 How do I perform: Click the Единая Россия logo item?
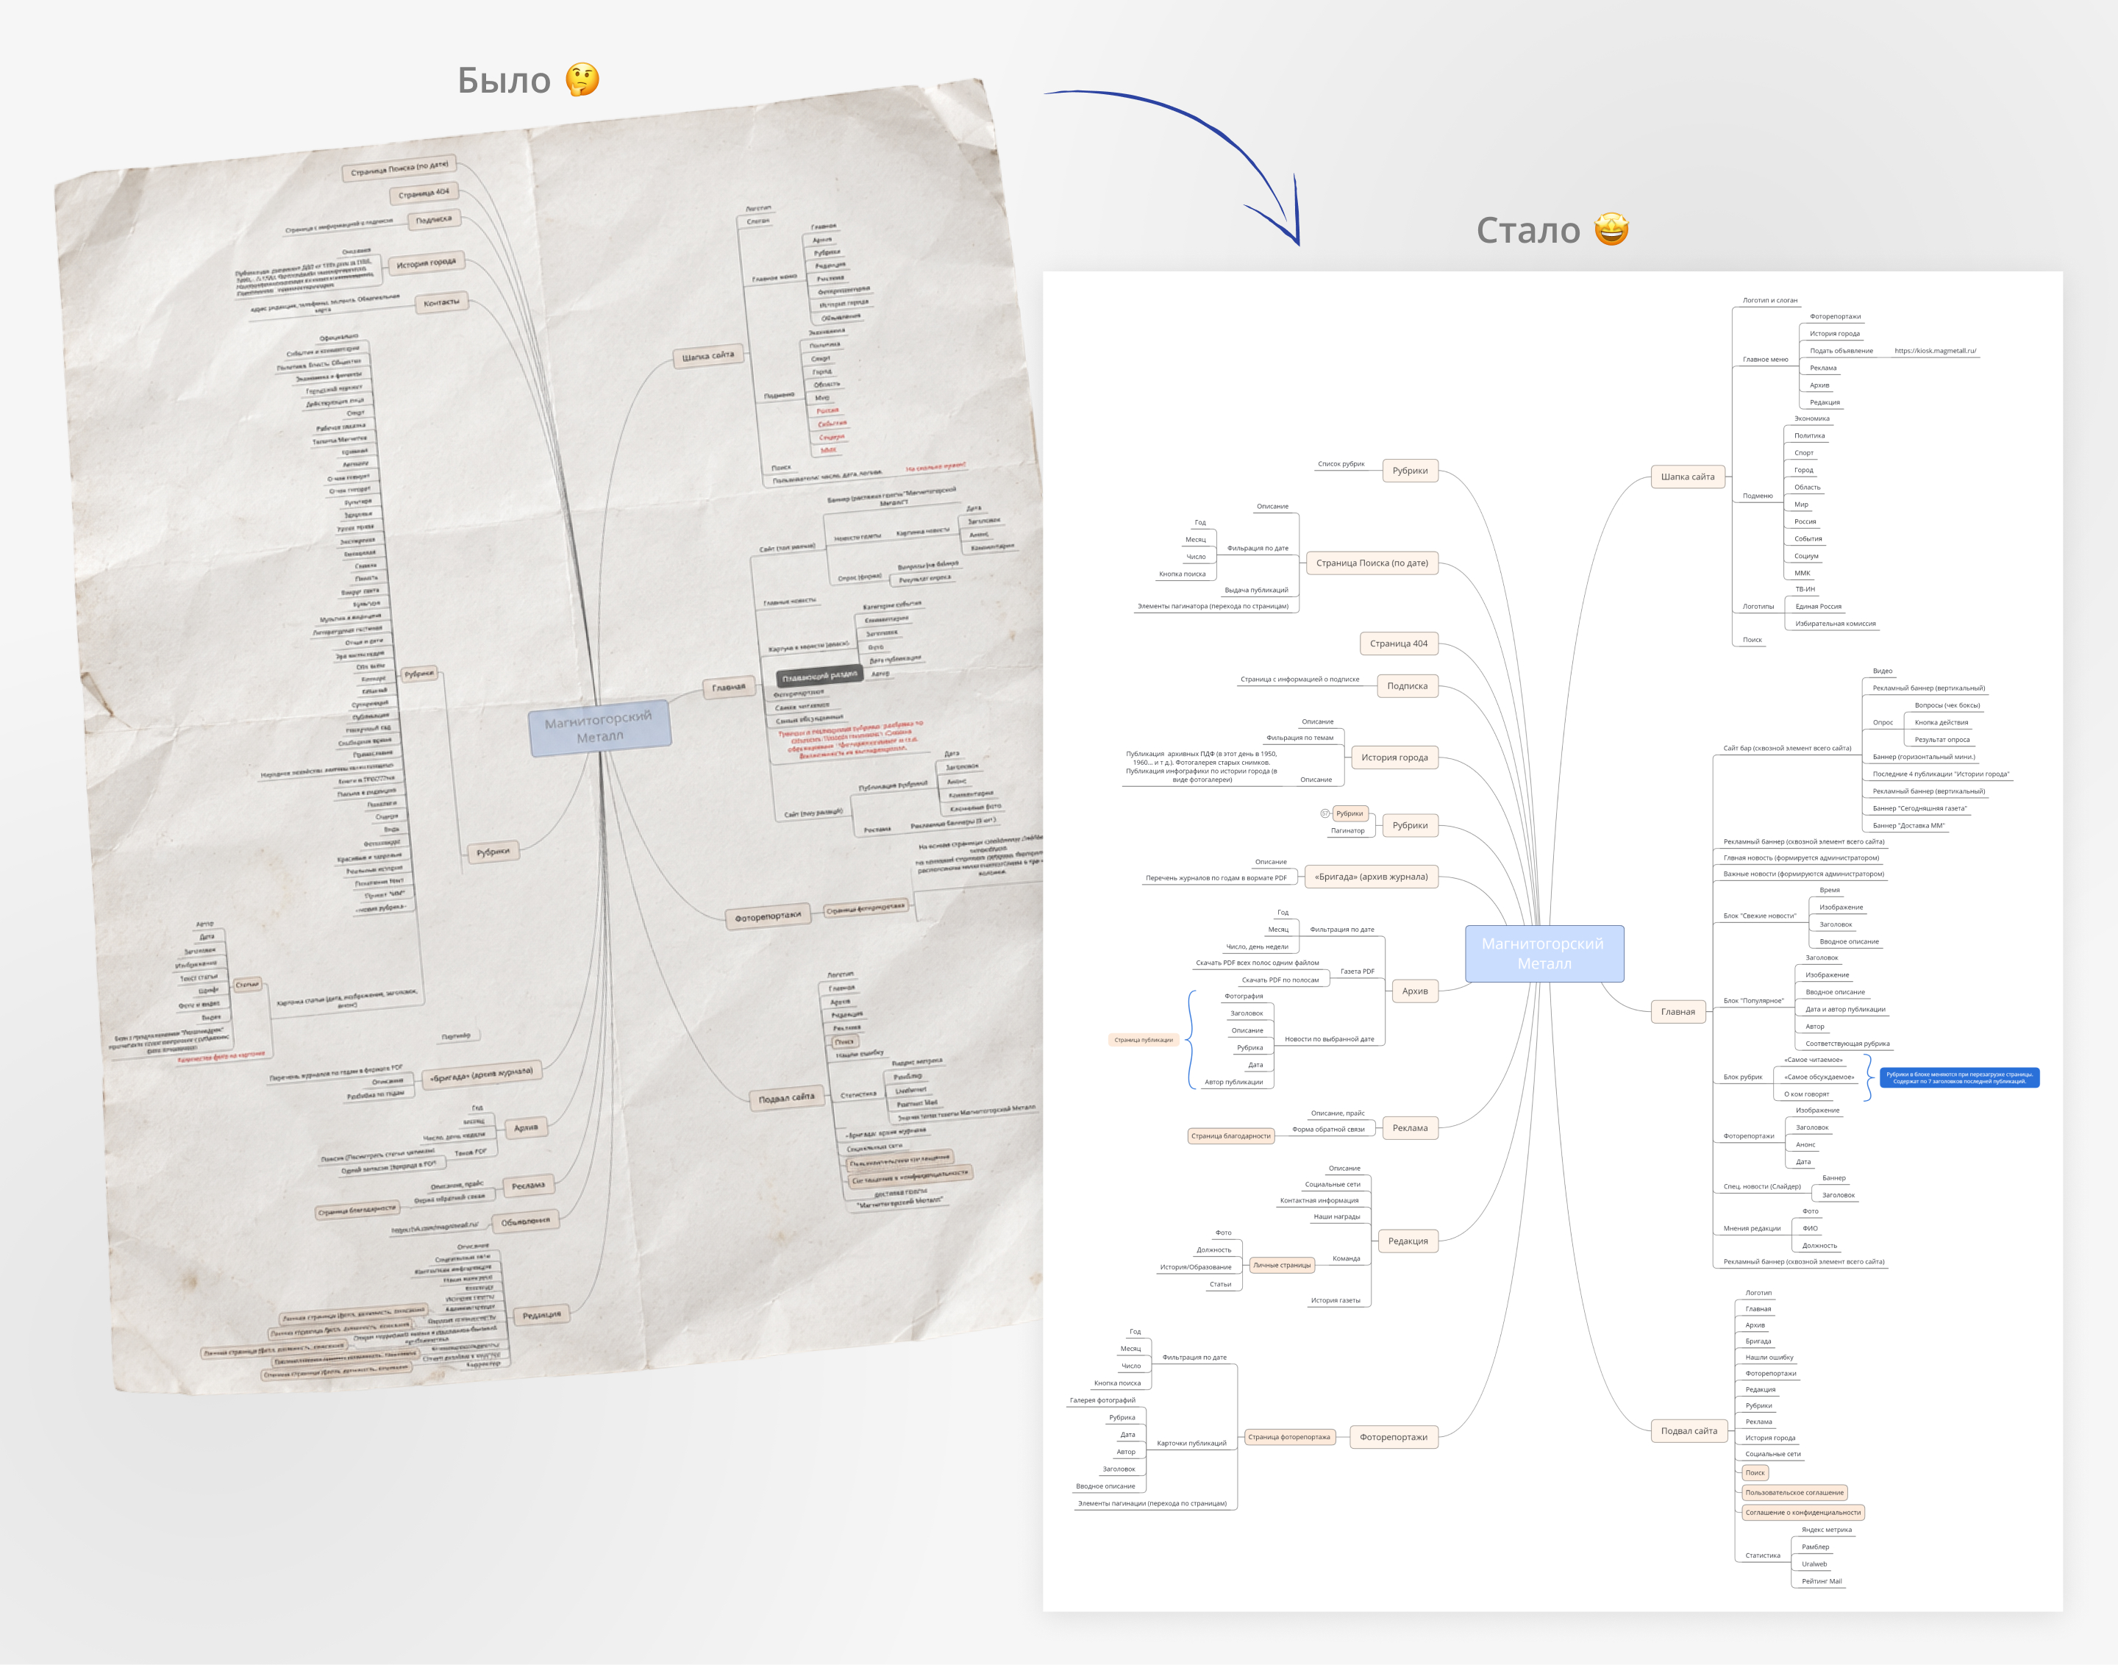[1818, 606]
